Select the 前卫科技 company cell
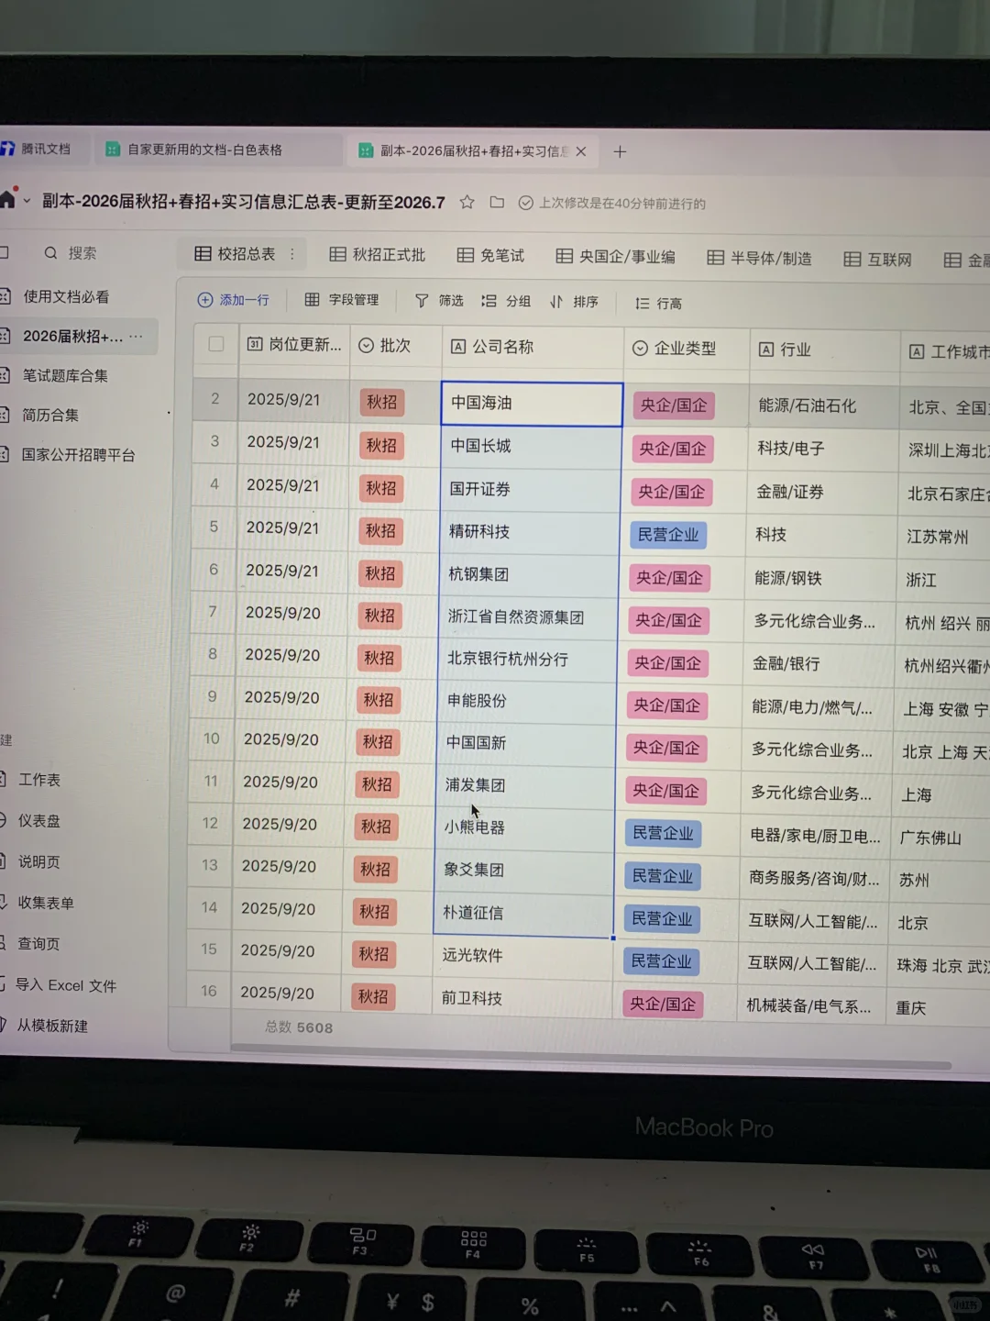Image resolution: width=990 pixels, height=1321 pixels. click(522, 998)
